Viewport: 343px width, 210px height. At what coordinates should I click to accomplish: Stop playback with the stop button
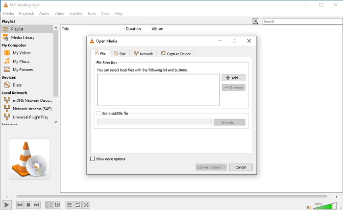(x=28, y=205)
